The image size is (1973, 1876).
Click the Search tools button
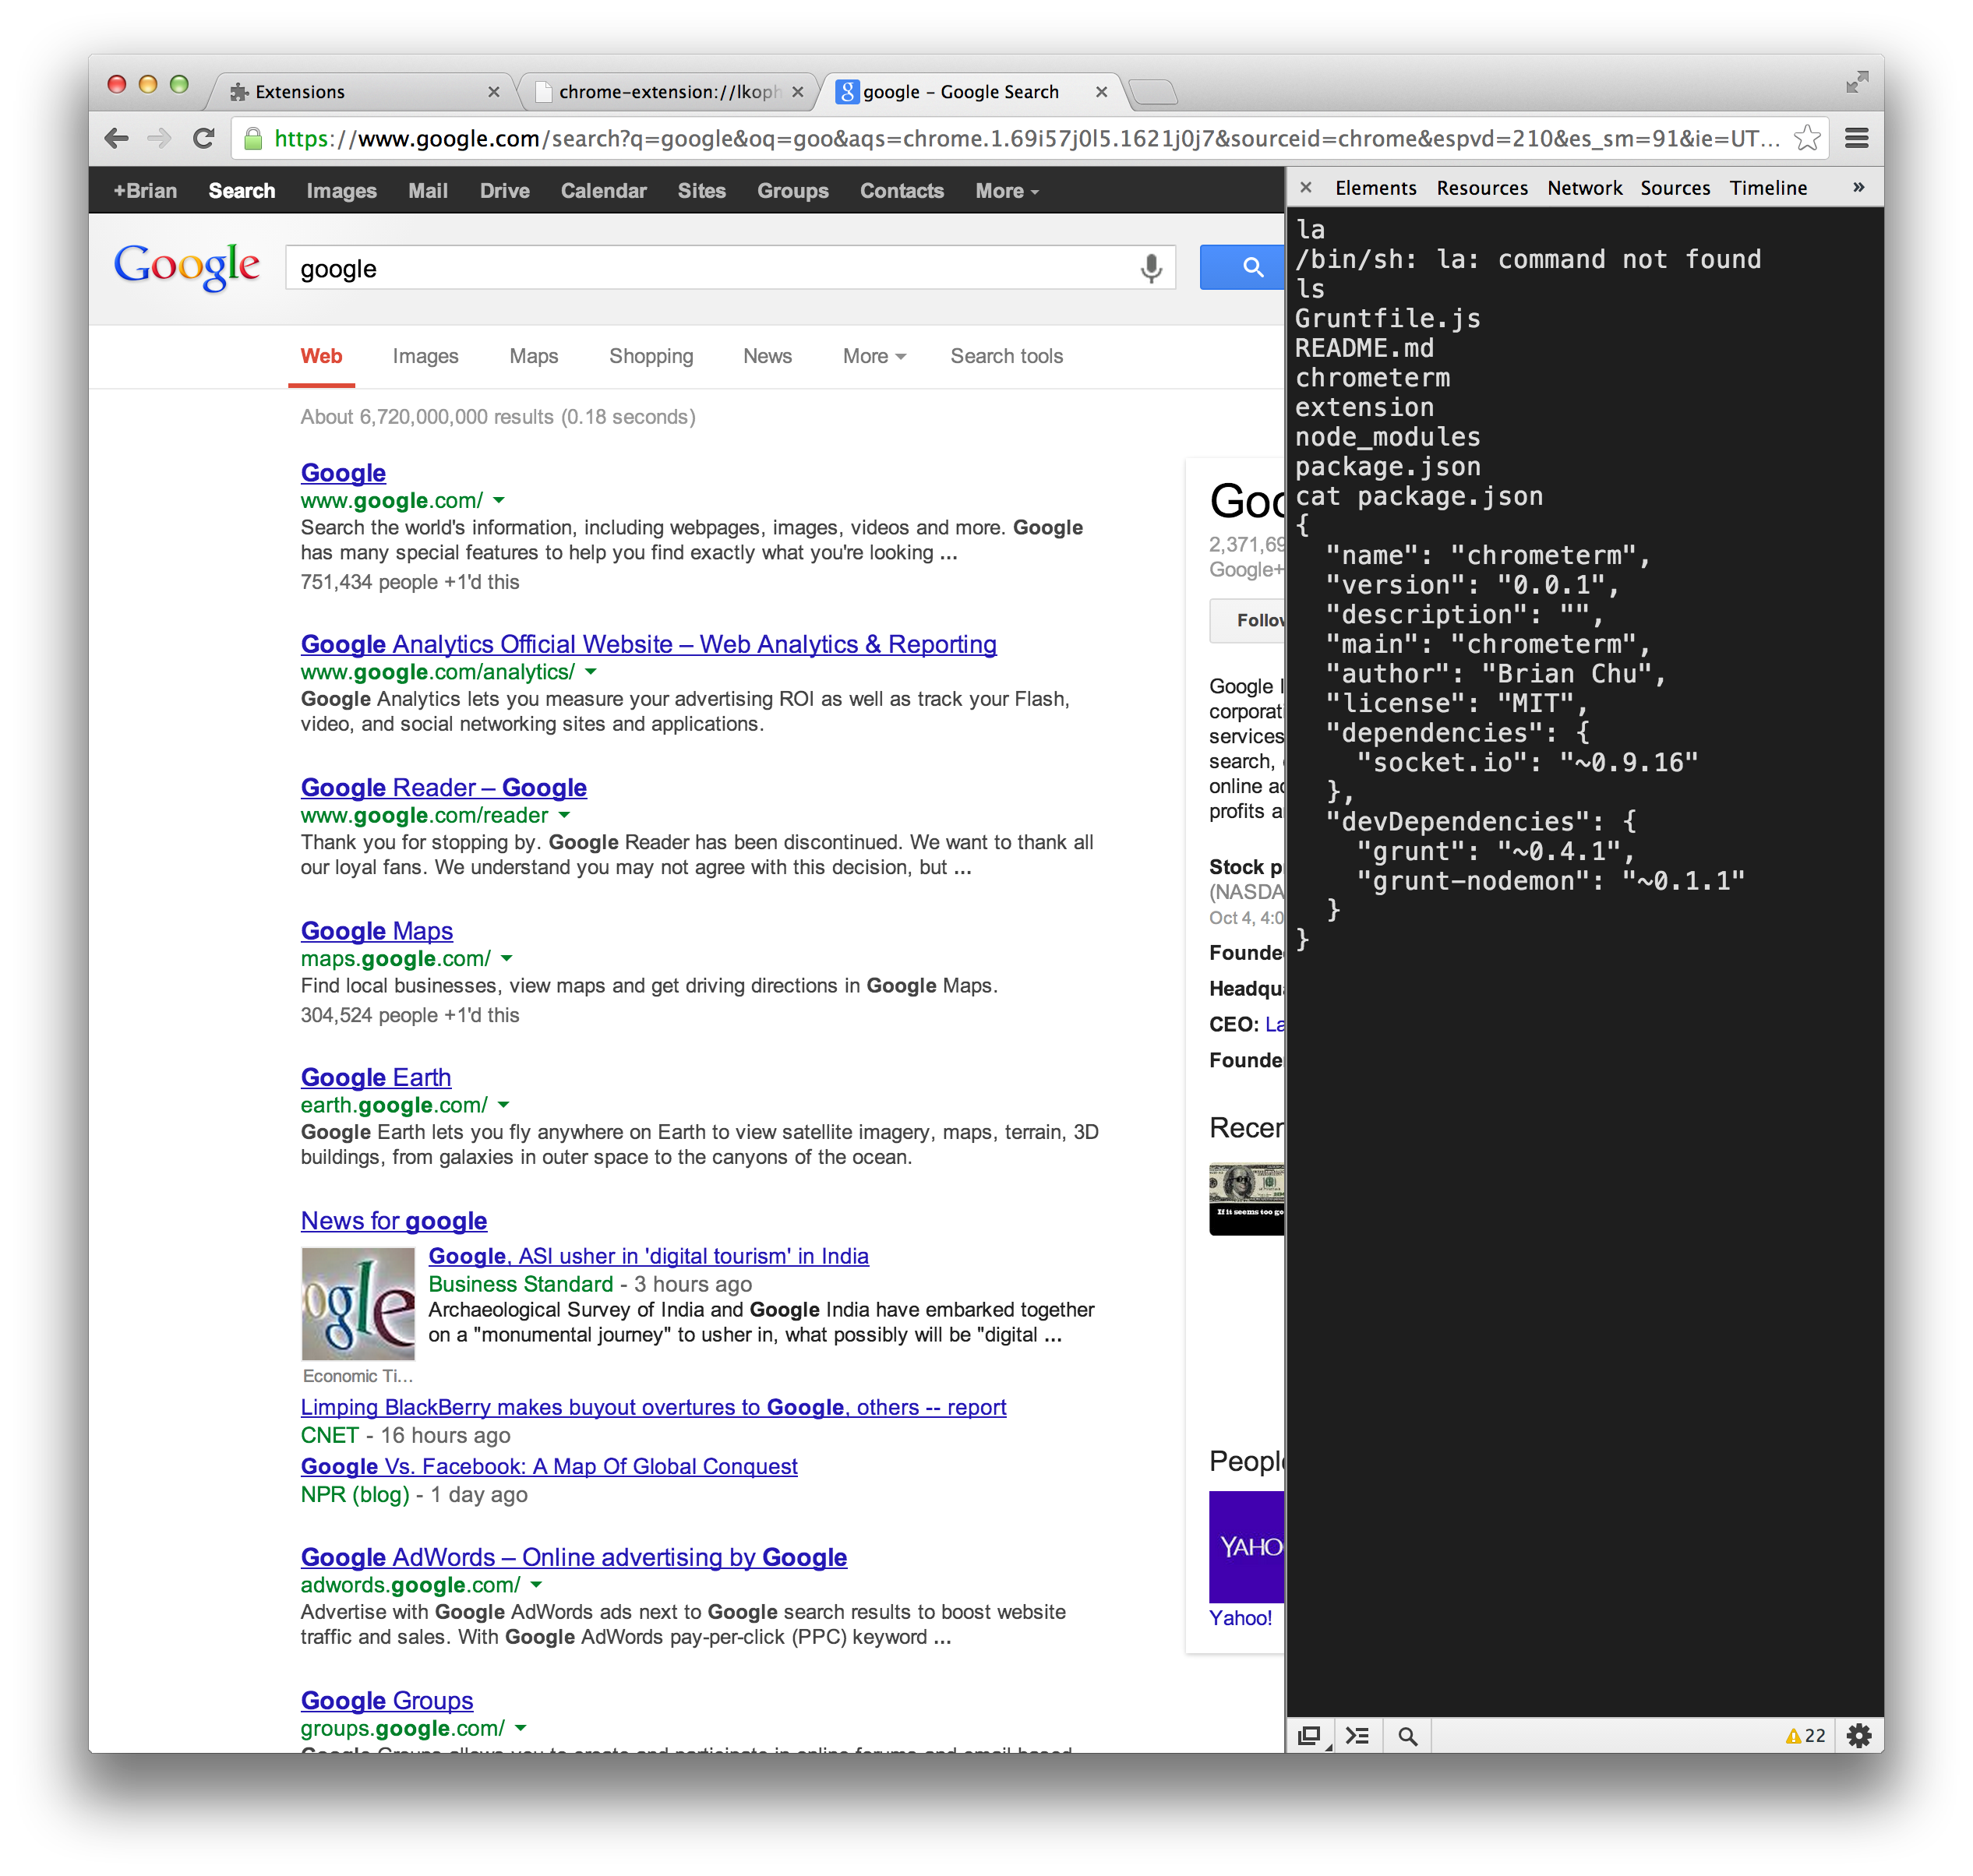1006,356
